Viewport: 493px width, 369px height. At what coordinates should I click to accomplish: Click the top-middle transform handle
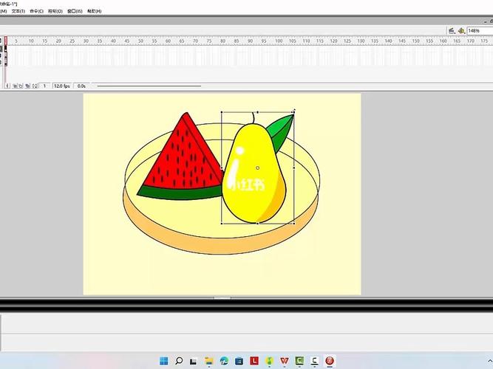pos(258,112)
